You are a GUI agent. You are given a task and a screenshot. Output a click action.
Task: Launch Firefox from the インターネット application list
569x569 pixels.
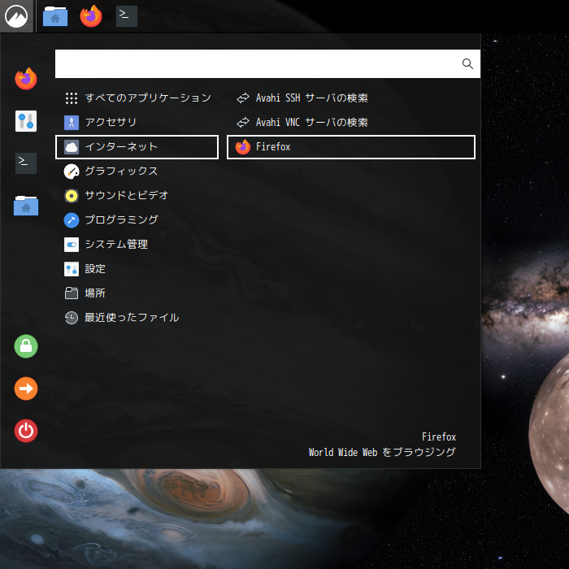[x=351, y=147]
